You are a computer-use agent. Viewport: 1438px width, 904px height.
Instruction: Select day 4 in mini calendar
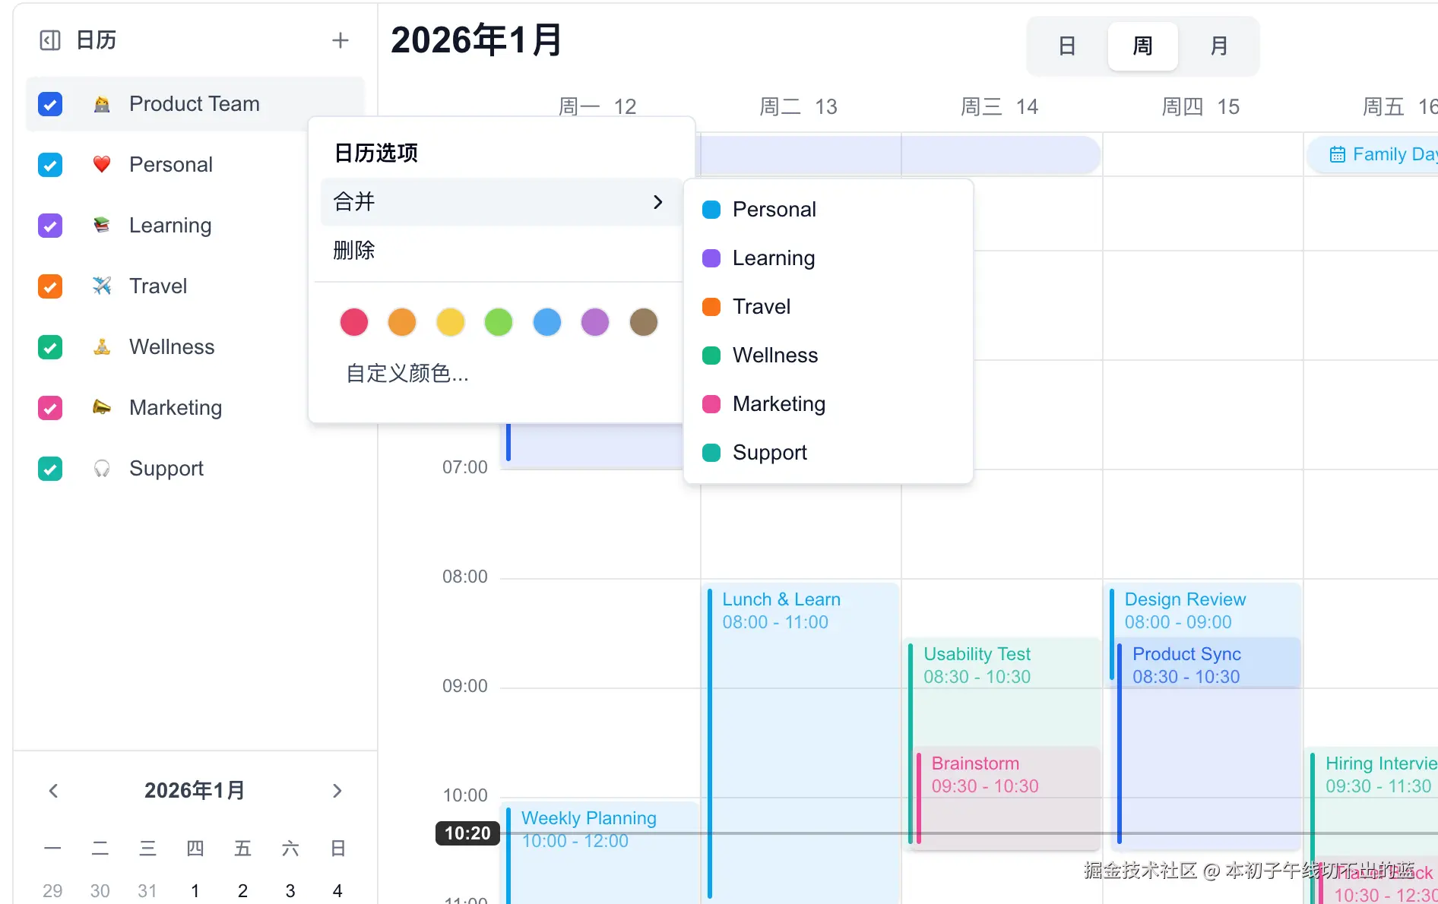(x=337, y=891)
